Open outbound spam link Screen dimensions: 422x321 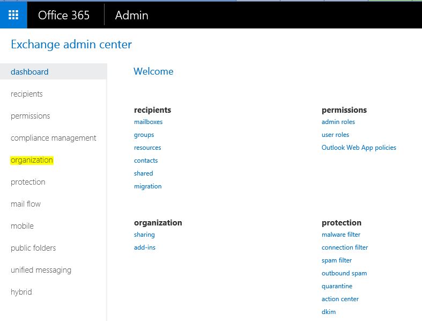(x=344, y=273)
